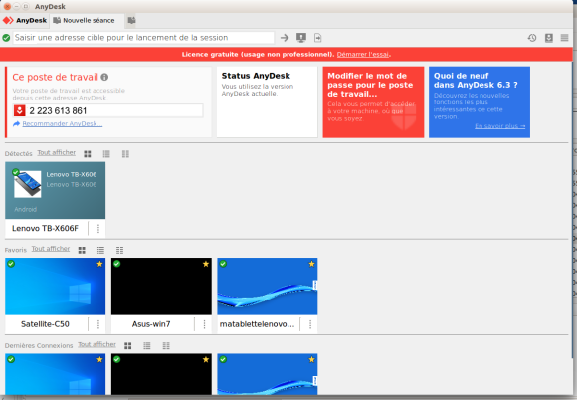Open Satellite-C50 thumbnail in Favoris

click(x=55, y=287)
